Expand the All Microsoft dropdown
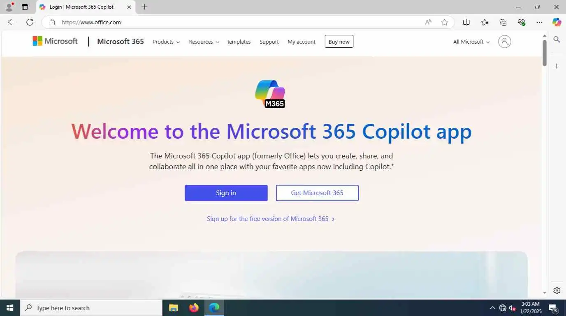The image size is (566, 316). tap(471, 42)
